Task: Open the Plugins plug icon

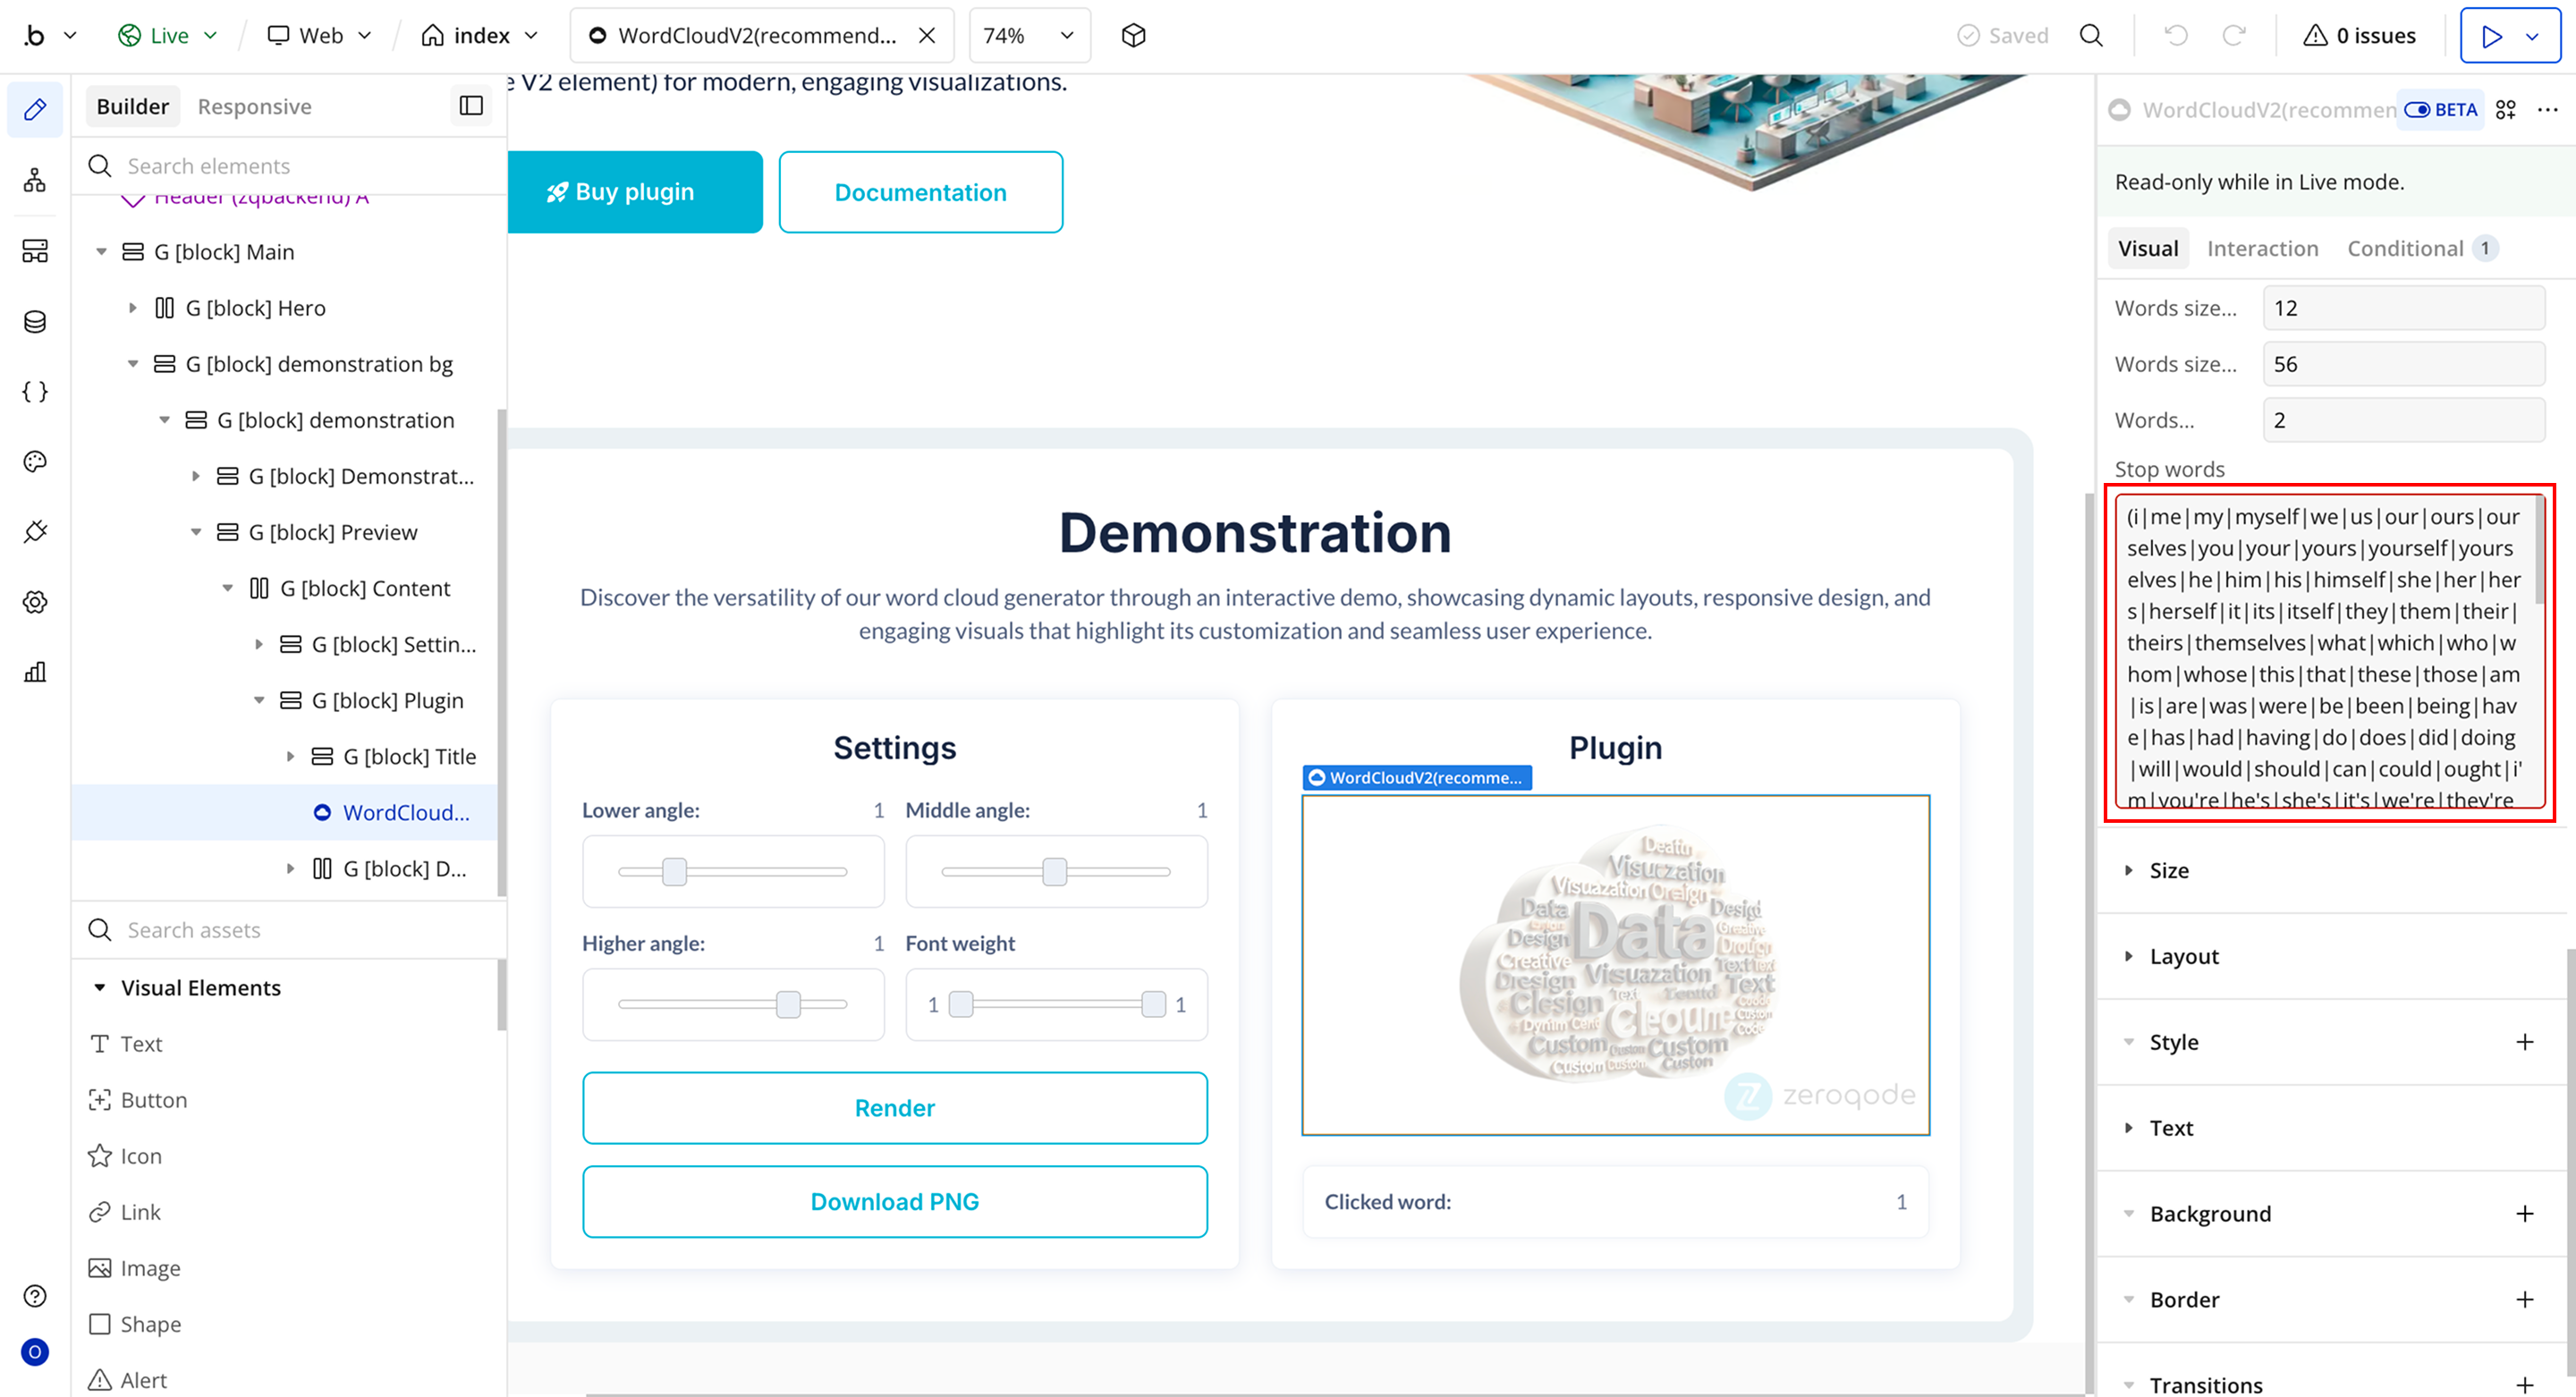Action: click(35, 531)
